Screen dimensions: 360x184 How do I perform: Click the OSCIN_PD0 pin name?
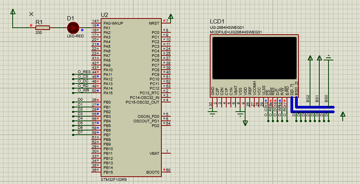148,116
